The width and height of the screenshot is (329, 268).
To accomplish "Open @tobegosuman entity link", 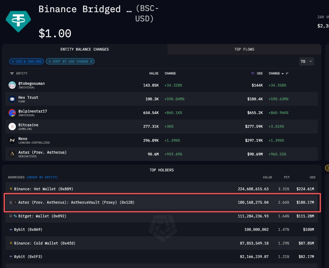I will 31,84.
